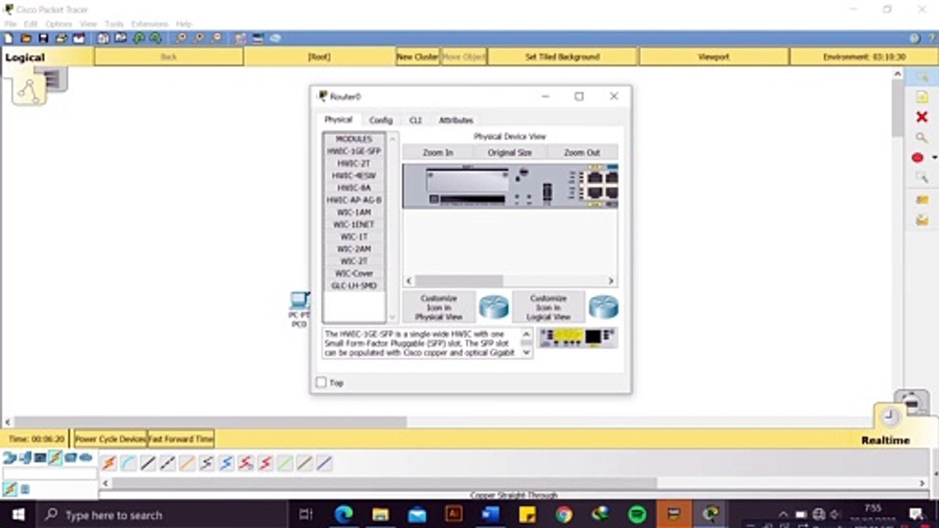Select the WIC-Cover module

point(354,274)
